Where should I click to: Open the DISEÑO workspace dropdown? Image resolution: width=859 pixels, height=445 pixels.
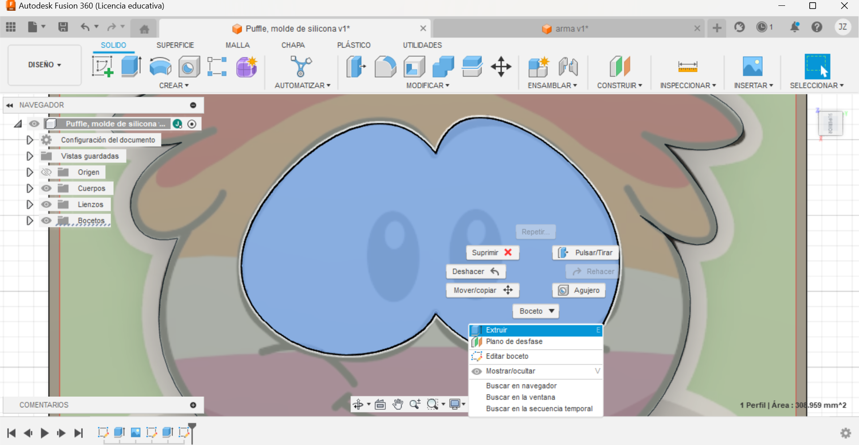tap(44, 65)
